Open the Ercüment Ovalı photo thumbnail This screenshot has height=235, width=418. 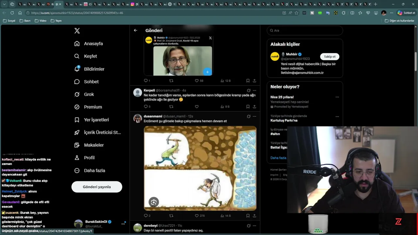coord(183,61)
